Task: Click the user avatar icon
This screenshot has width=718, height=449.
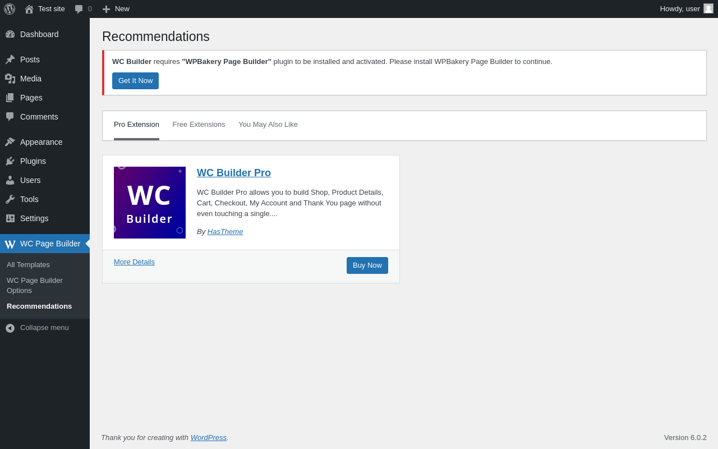Action: coord(708,8)
